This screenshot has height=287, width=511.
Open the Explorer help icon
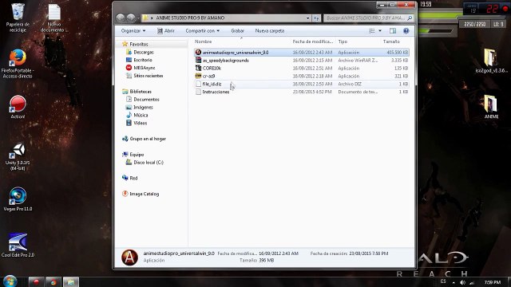(x=406, y=30)
